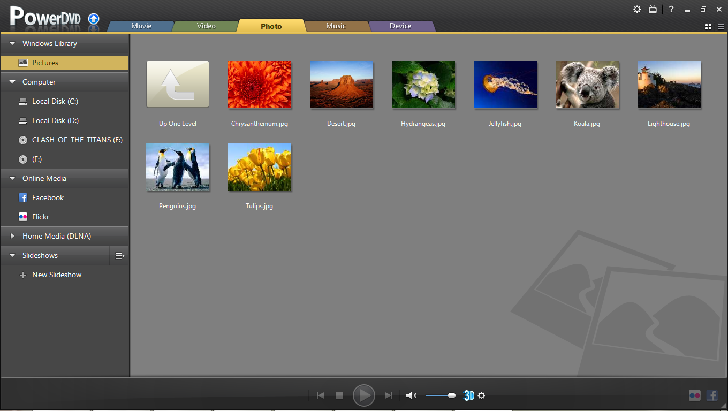Open the Slideshows options menu dropdown
This screenshot has width=728, height=411.
tap(120, 256)
